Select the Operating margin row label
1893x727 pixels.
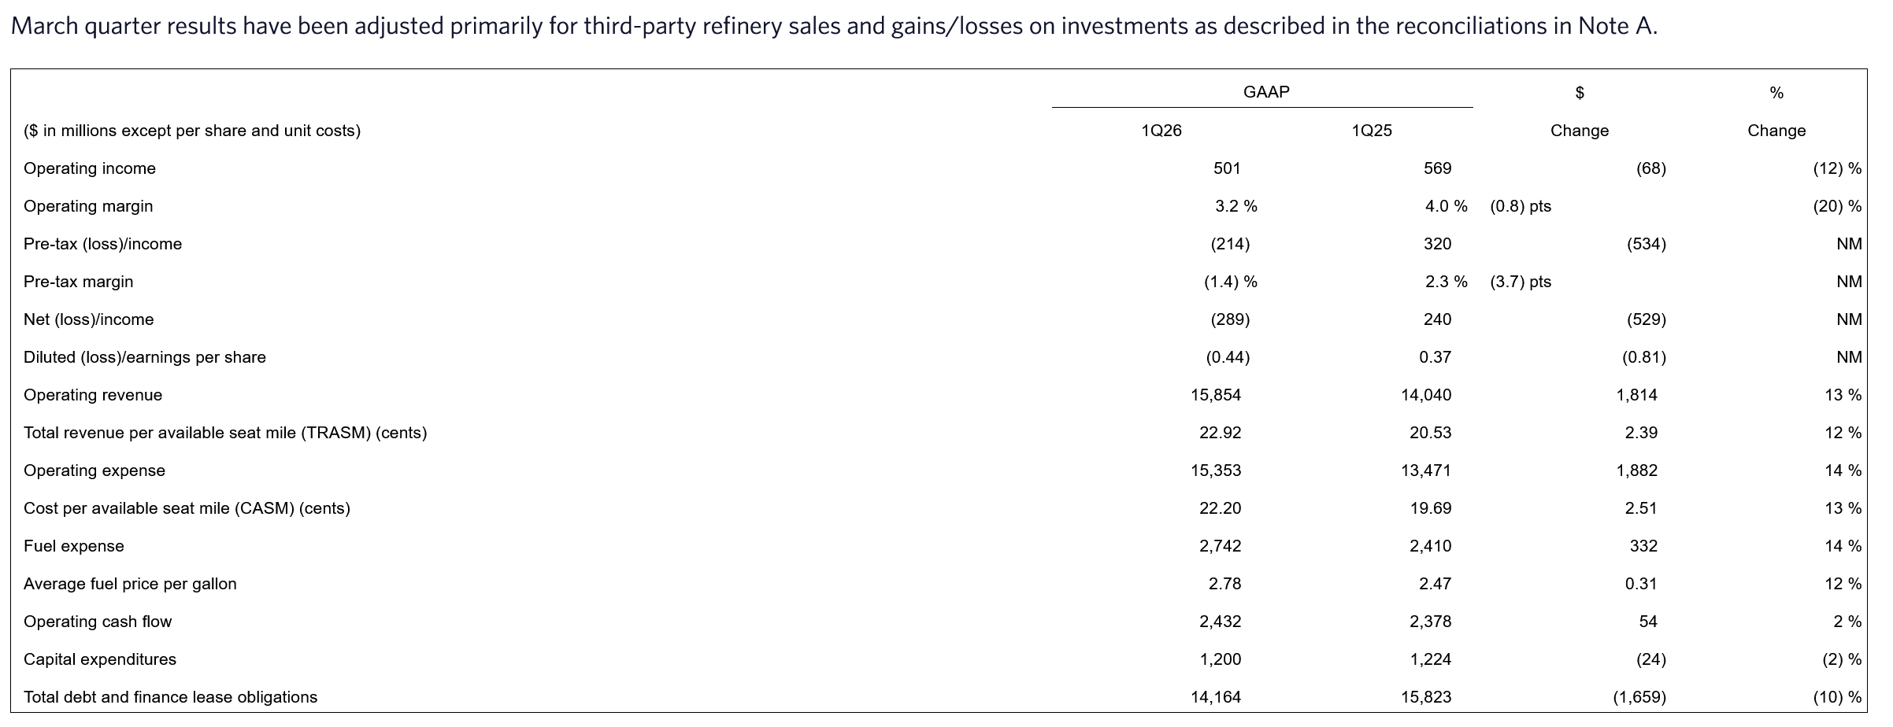(88, 206)
